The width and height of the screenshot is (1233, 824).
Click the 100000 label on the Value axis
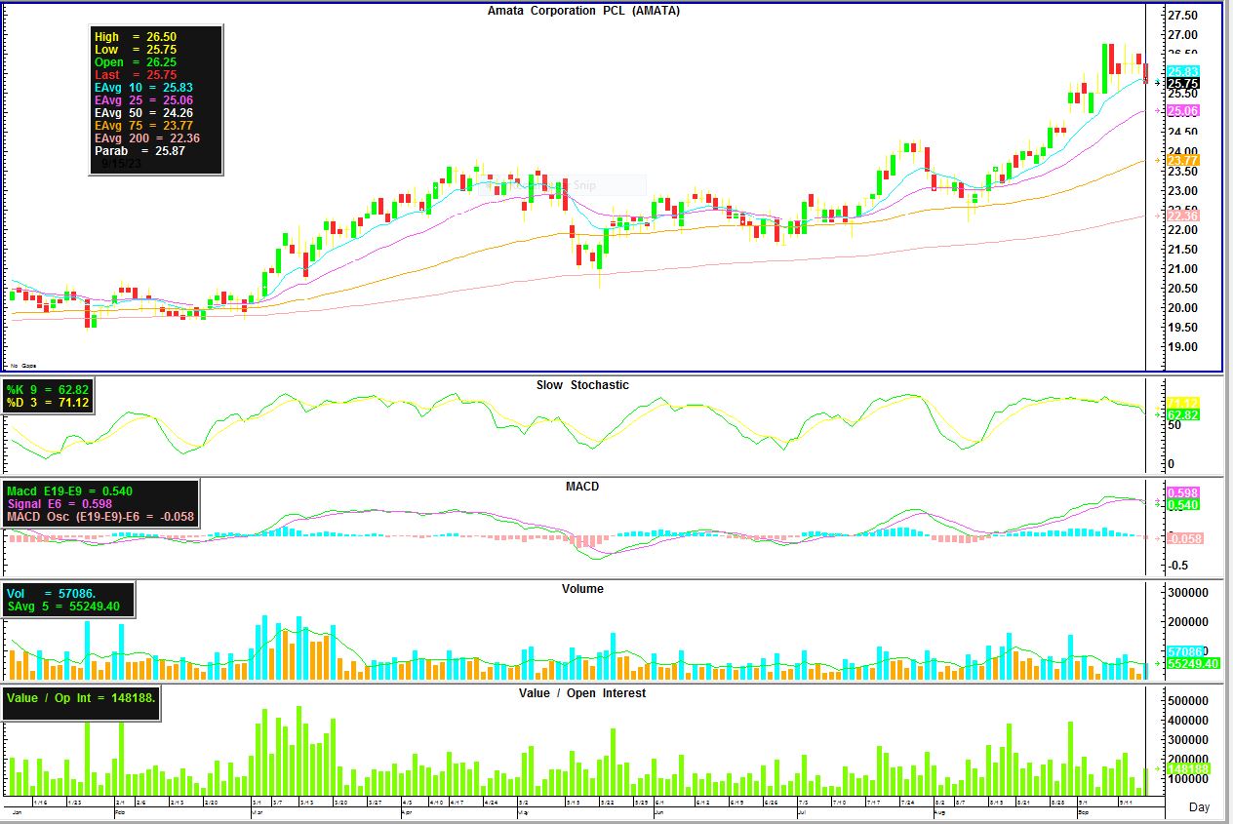[1188, 780]
